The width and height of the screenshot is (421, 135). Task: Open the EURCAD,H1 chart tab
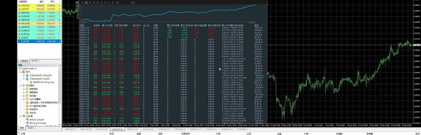click(227, 129)
